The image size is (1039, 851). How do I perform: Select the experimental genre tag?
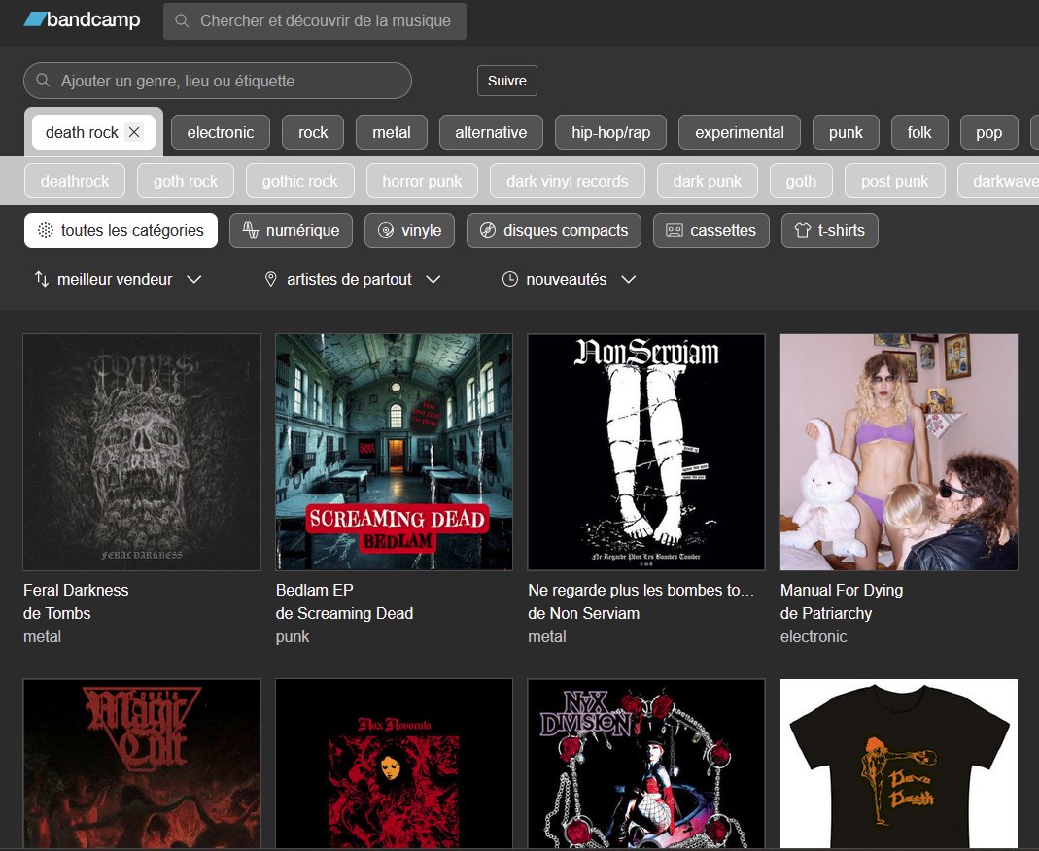point(740,132)
